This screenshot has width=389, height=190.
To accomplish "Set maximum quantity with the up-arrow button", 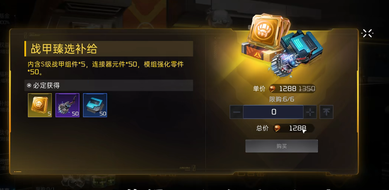I will pos(326,112).
